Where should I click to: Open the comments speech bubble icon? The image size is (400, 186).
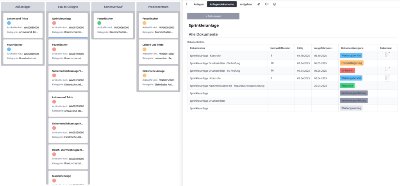click(x=266, y=4)
